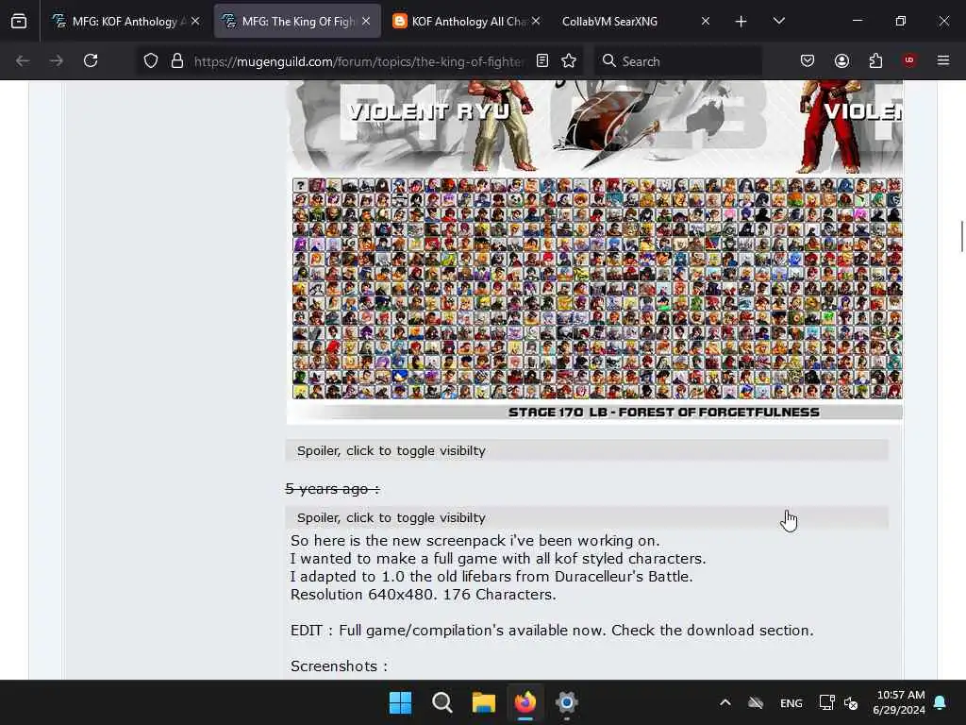Expand first spoiler below the roster image
Image resolution: width=966 pixels, height=725 pixels.
[587, 450]
